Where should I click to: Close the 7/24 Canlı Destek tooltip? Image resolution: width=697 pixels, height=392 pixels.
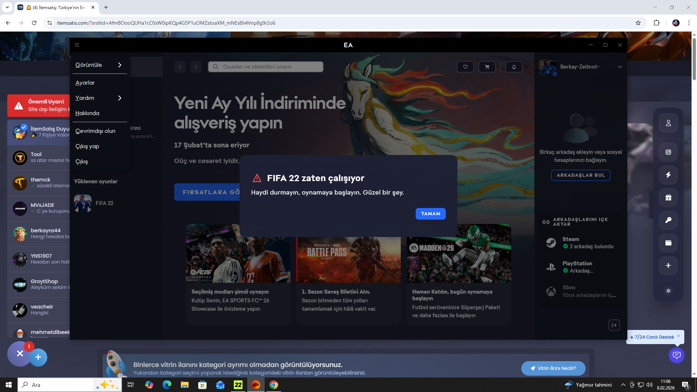pyautogui.click(x=678, y=336)
